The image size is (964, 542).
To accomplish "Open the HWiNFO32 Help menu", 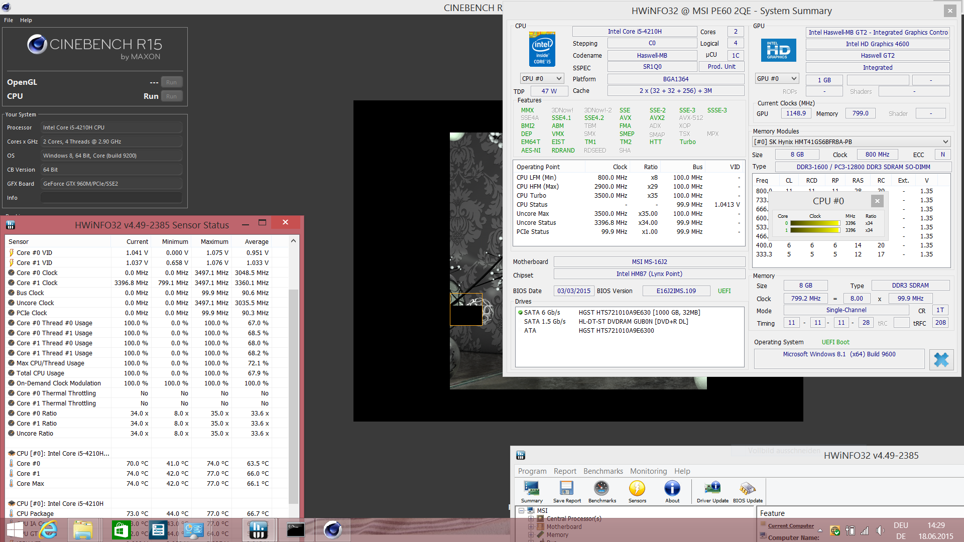I will (682, 471).
